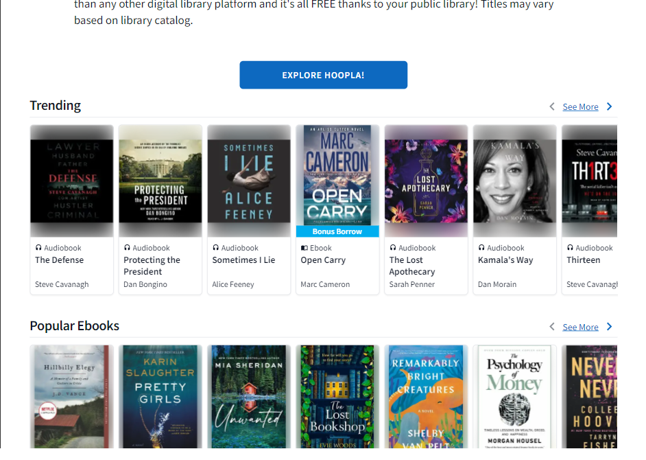Click headphone icon on The Lost Apothecary
The image size is (646, 460).
[393, 248]
